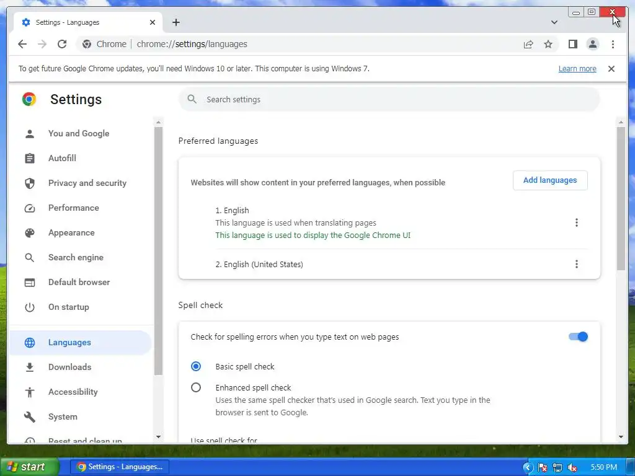Select Basic spell check radio button
The image size is (635, 476).
(195, 366)
